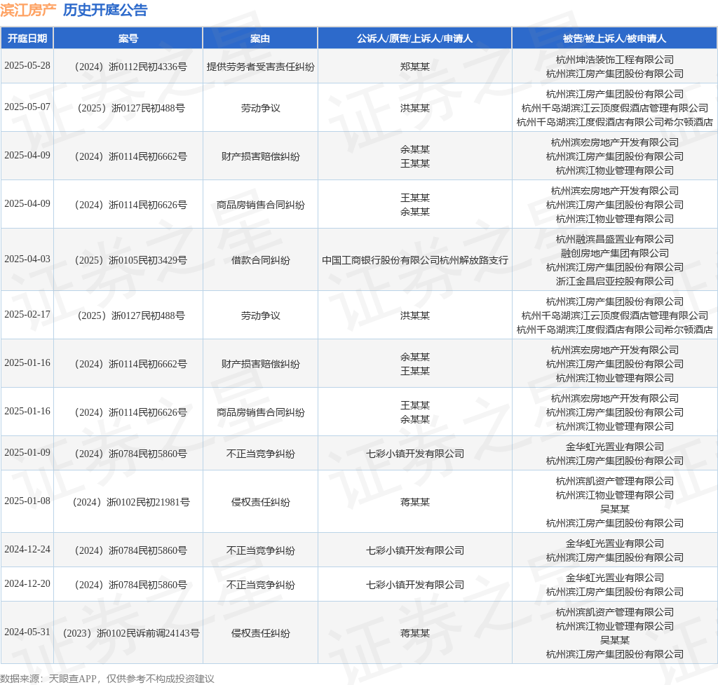Click the date cell 2025-01-09
The height and width of the screenshot is (685, 718).
[27, 452]
